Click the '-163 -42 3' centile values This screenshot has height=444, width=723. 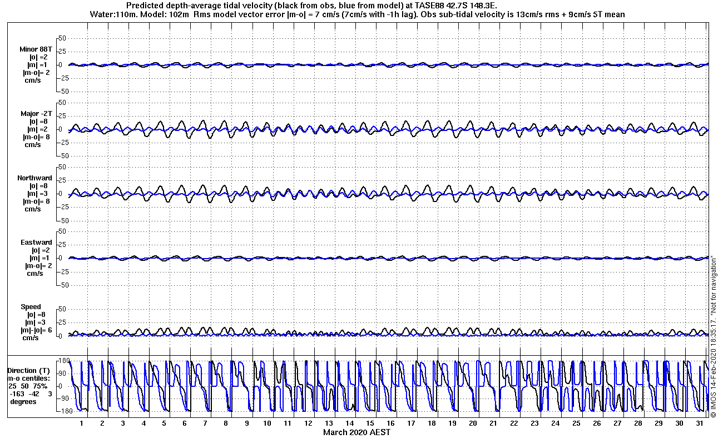[29, 393]
